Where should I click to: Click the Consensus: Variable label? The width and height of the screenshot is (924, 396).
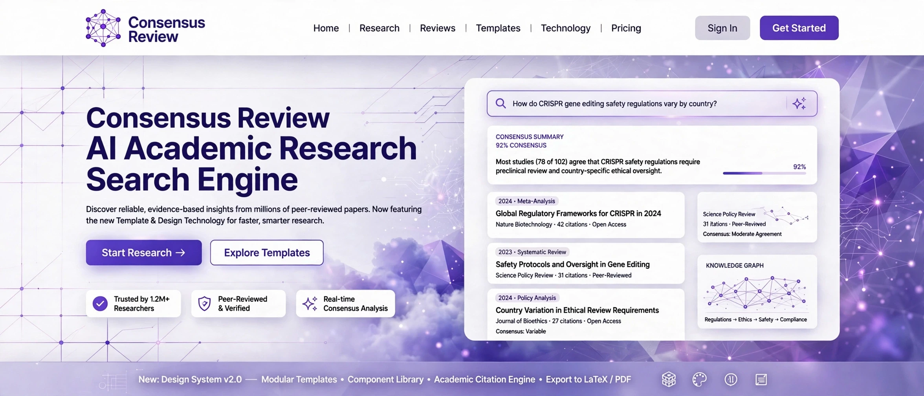tap(521, 332)
